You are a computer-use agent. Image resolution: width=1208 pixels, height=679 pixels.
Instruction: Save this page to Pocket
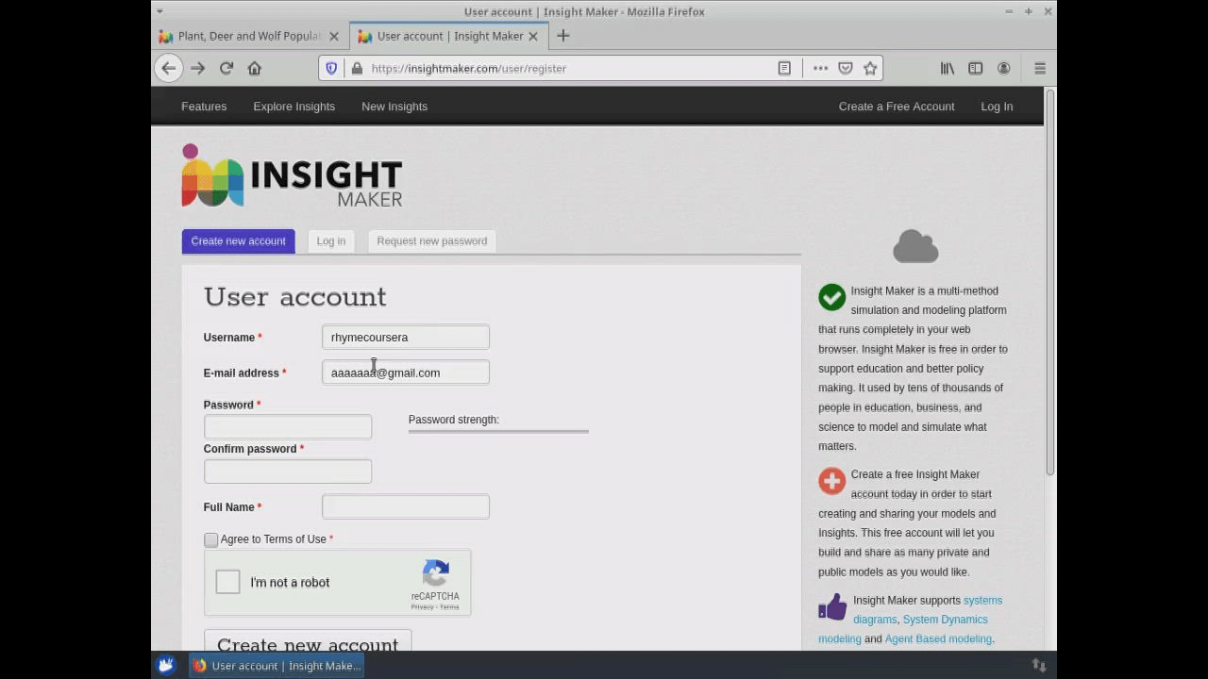846,68
